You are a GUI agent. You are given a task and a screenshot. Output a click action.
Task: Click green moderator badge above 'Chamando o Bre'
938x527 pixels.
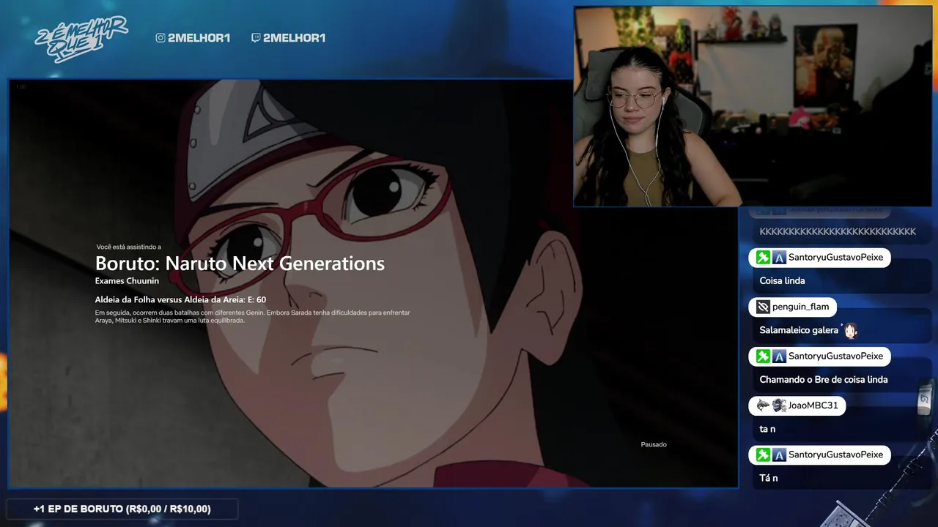coord(763,356)
